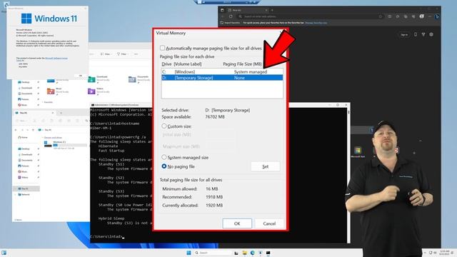
Task: Add new tab in This PC Explorer
Action: 61,113
